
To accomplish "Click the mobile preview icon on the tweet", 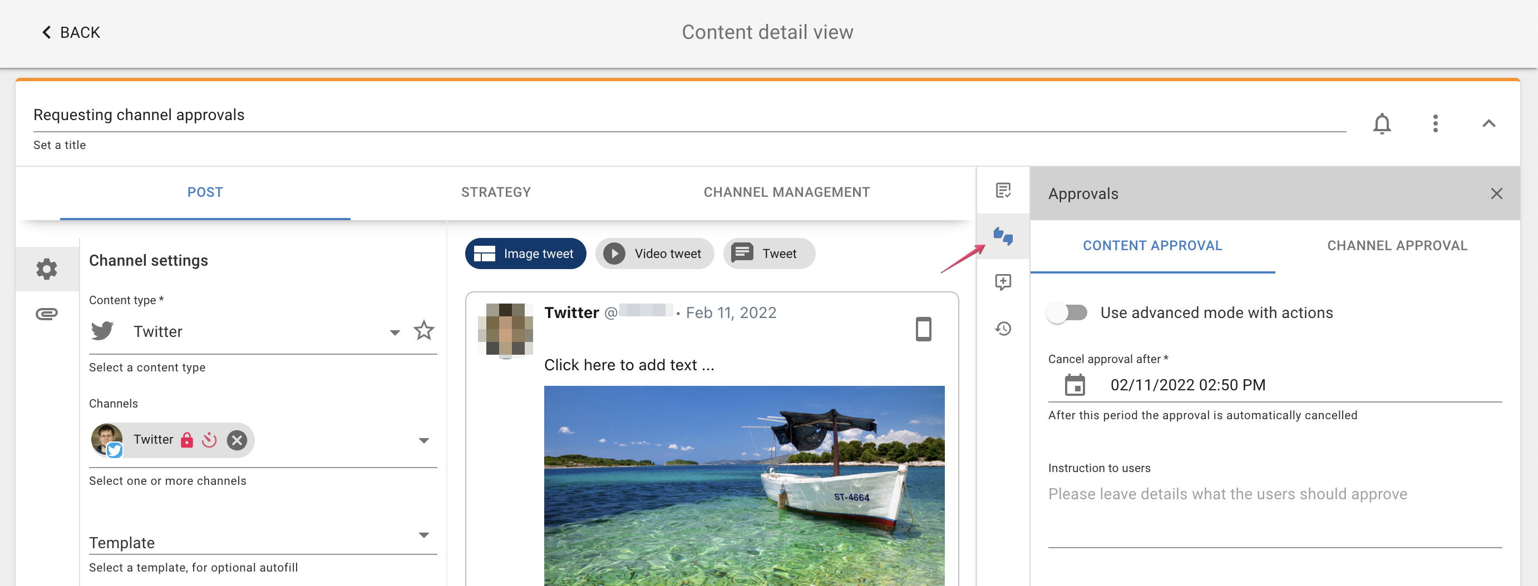I will click(923, 329).
